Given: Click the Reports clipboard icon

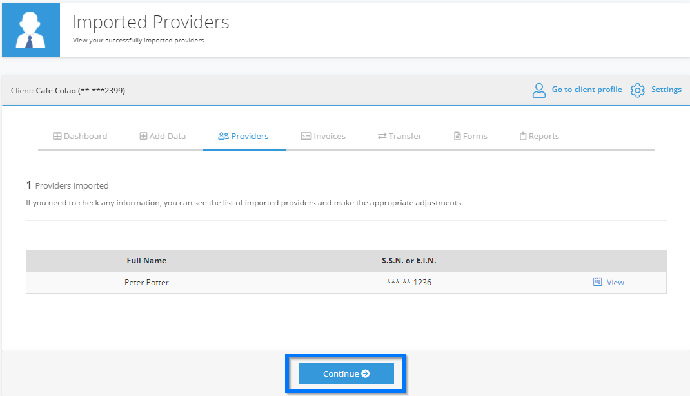Looking at the screenshot, I should click(x=523, y=136).
